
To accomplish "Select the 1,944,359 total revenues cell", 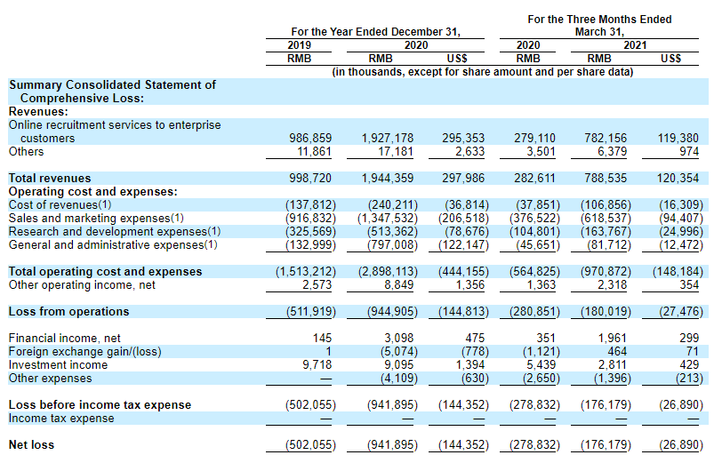I will [388, 179].
